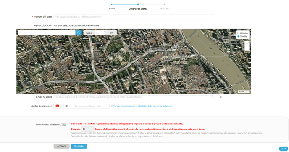Screen dimensions: 289x152
Task: Select the Satélite map view radio
Action: click(238, 36)
